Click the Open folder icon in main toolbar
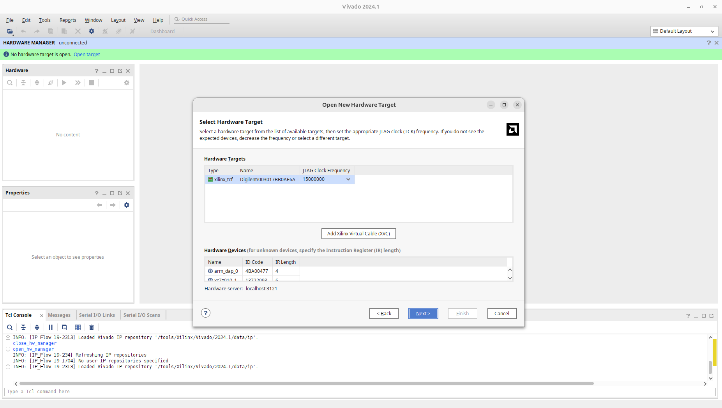This screenshot has width=722, height=408. click(10, 31)
